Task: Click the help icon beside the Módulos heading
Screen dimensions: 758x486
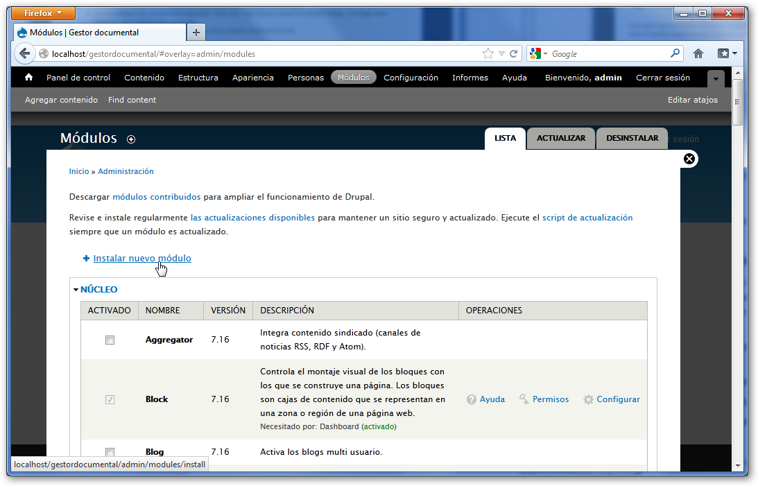Action: (131, 139)
